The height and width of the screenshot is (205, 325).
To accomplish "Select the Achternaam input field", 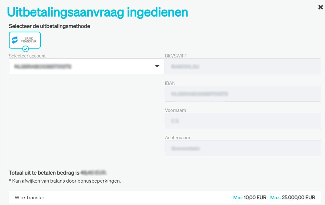I will coord(243,148).
